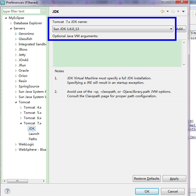
Task: Select the Servers tree item
Action: coord(19,28)
